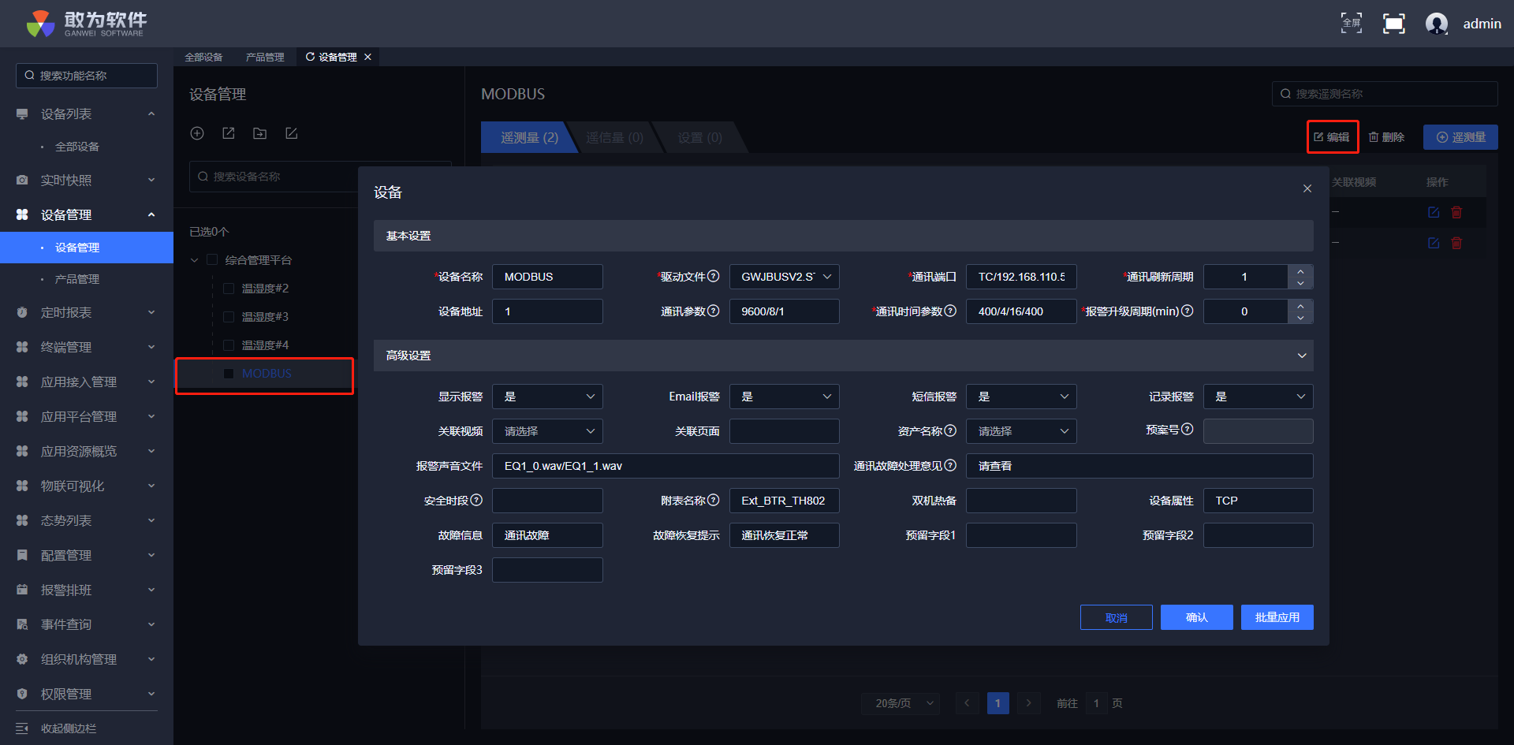The width and height of the screenshot is (1514, 745).
Task: Select the 综合管理平台 checkbox
Action: click(212, 260)
